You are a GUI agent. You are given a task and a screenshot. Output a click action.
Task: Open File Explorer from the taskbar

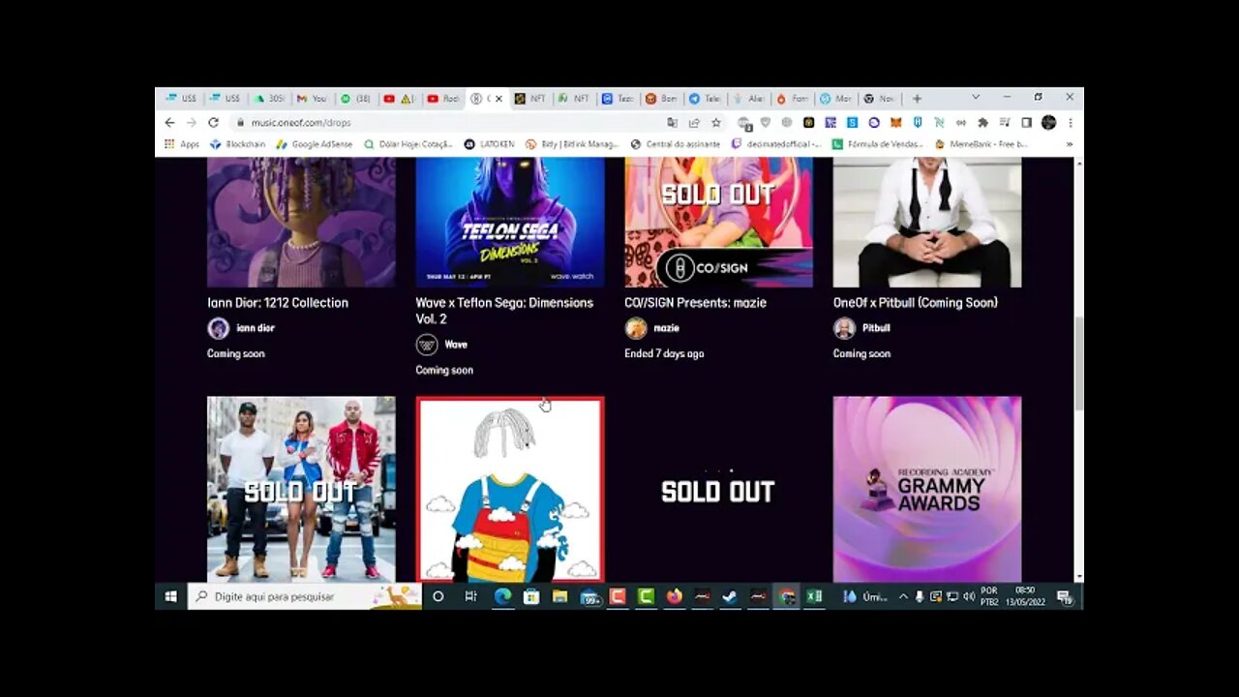[559, 596]
